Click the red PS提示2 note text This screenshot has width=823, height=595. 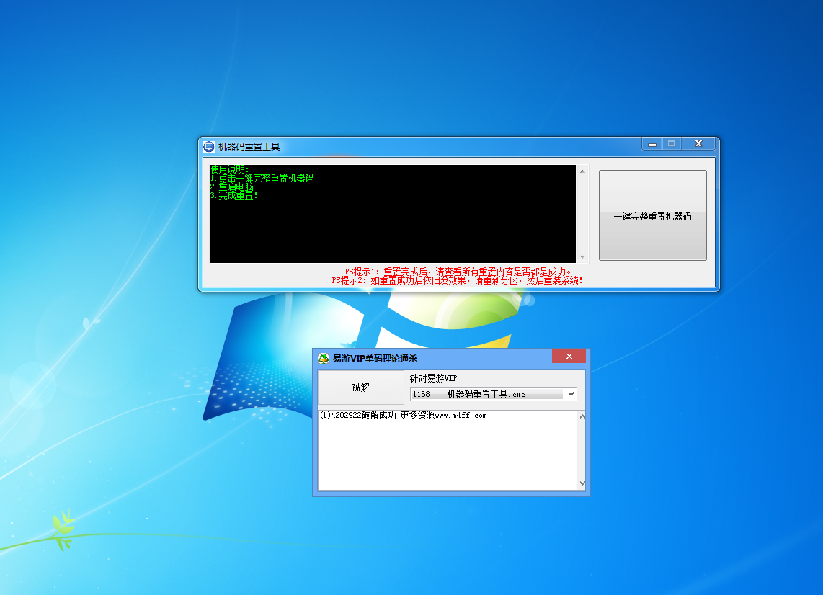click(x=457, y=280)
